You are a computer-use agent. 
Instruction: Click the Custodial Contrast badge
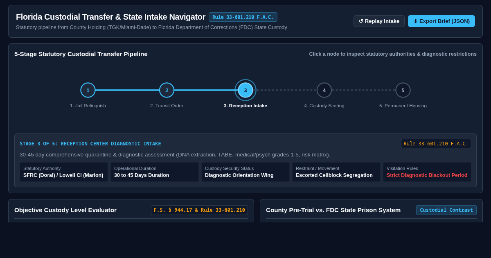(446, 210)
